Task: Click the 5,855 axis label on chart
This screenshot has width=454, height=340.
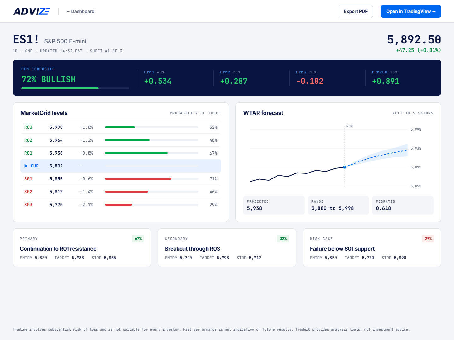Action: click(416, 186)
